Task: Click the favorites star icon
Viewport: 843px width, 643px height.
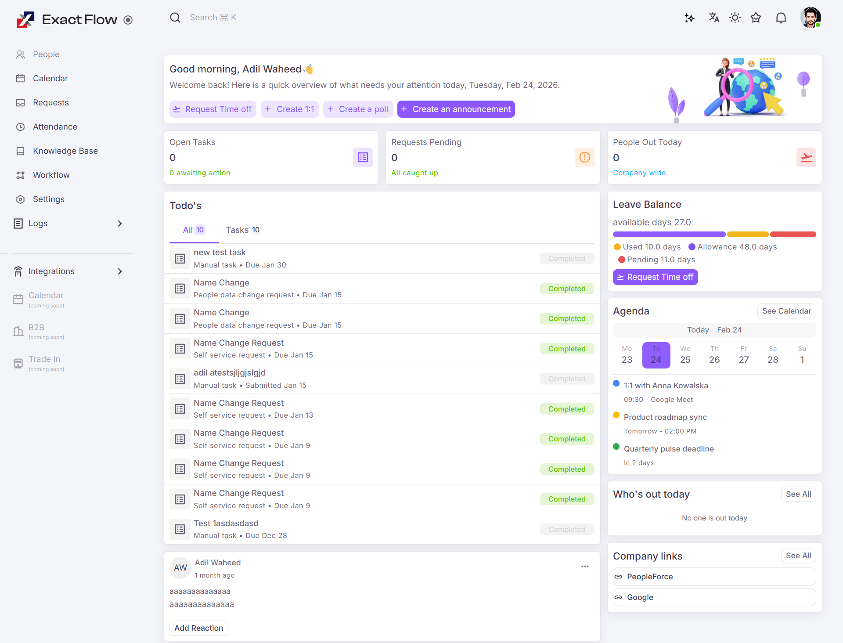Action: click(756, 18)
